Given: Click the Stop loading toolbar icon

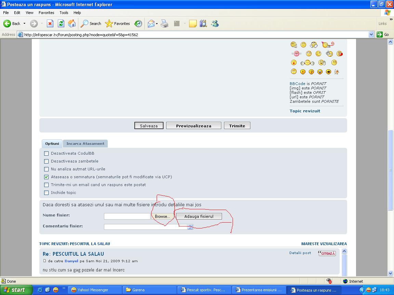Looking at the screenshot, I should (50, 24).
